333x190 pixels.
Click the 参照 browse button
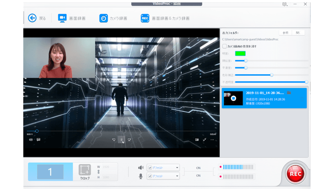coord(285,32)
